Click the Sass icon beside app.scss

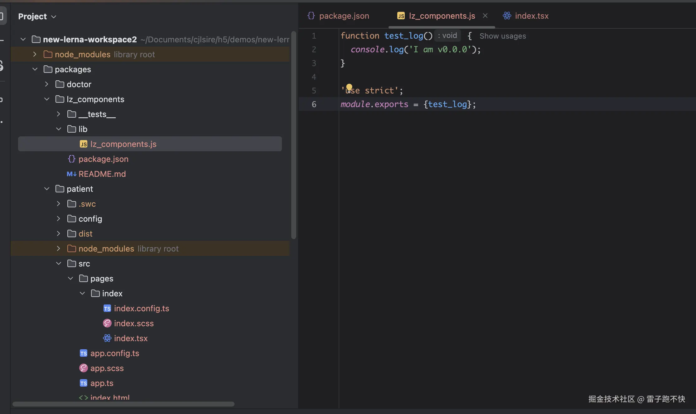(83, 368)
